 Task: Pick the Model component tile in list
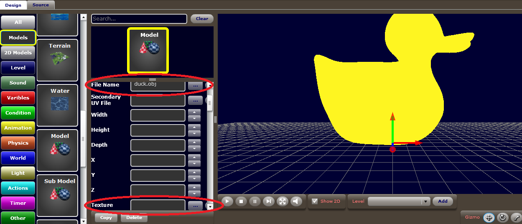(x=58, y=150)
